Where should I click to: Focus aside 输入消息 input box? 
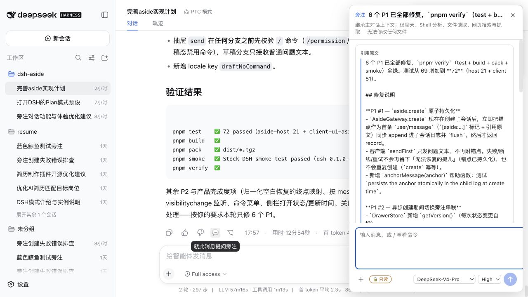(439, 248)
